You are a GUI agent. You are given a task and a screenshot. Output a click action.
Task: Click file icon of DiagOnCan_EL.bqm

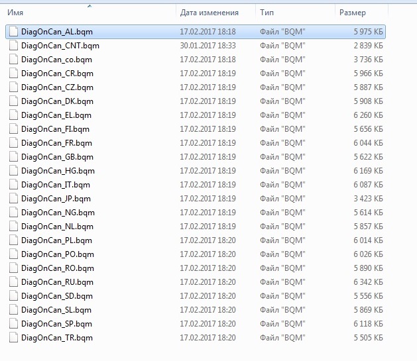(13, 115)
